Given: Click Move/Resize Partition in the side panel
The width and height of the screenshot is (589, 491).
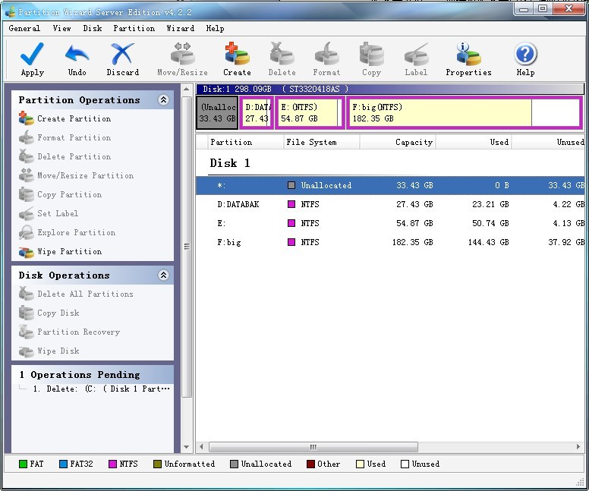Looking at the screenshot, I should [76, 175].
